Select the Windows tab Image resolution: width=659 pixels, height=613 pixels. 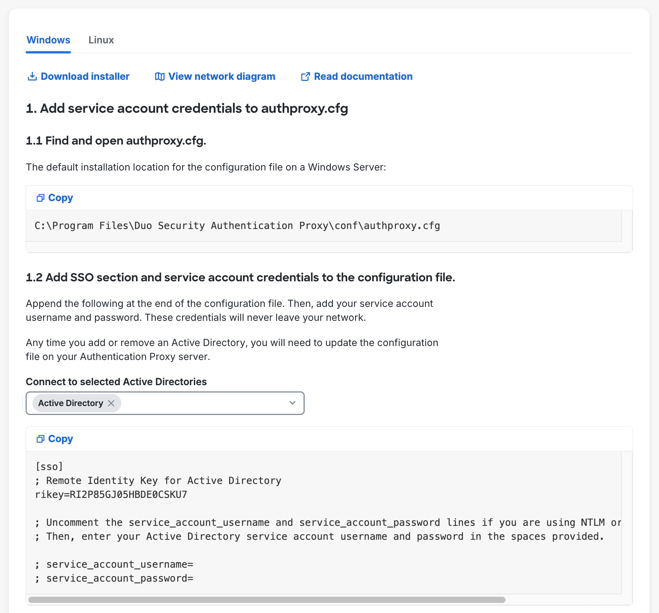pos(48,40)
